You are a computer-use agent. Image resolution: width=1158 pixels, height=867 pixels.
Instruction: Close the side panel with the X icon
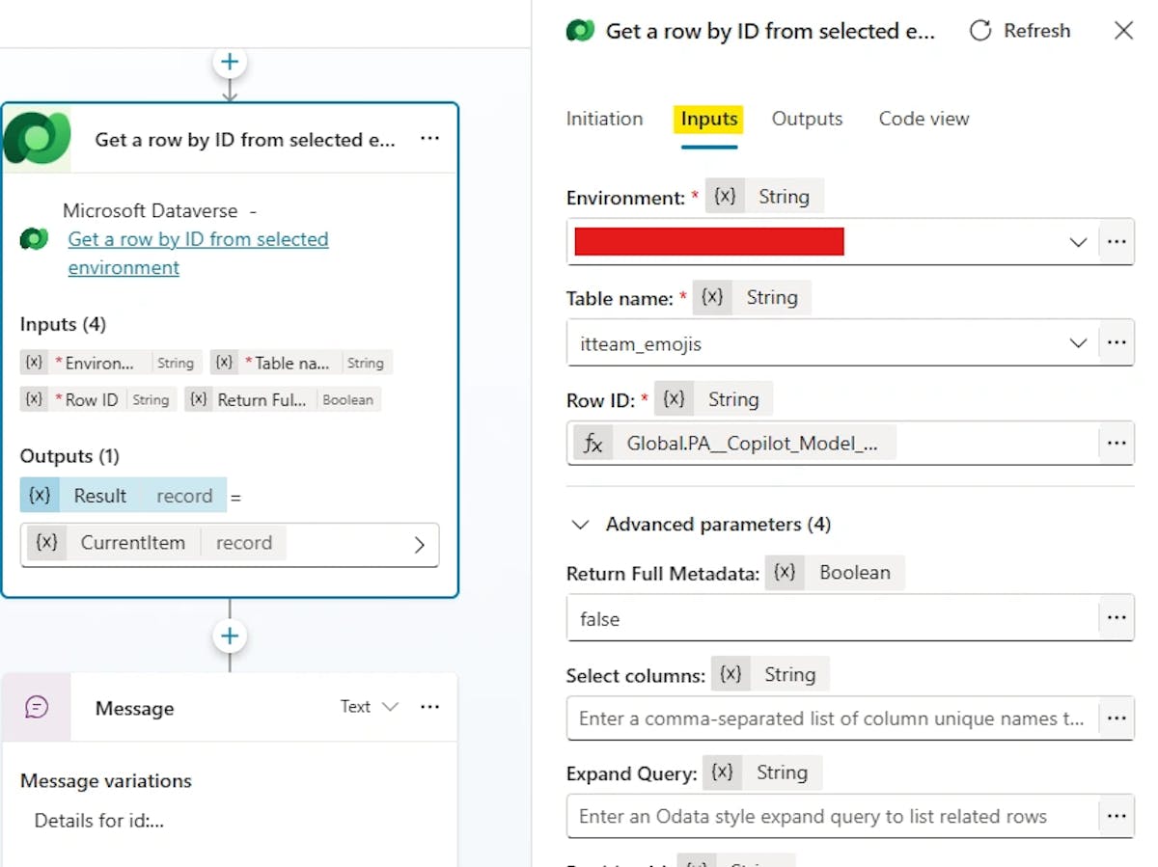[x=1123, y=31]
